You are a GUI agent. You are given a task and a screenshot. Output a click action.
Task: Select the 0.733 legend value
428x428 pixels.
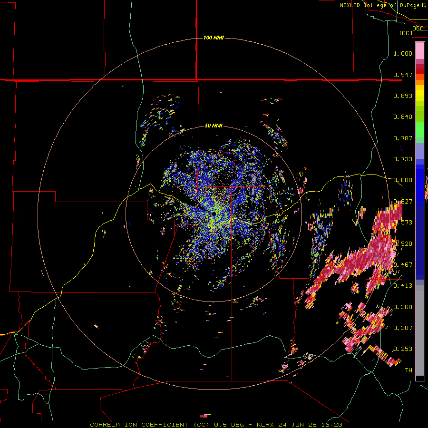tap(403, 159)
